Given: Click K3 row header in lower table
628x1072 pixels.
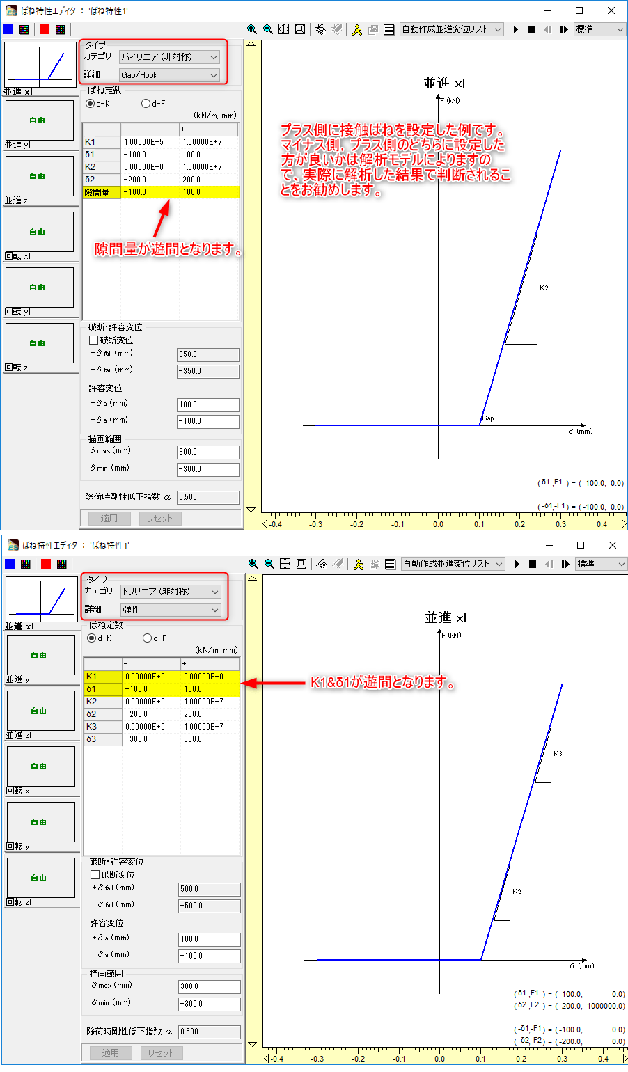Looking at the screenshot, I should (103, 727).
